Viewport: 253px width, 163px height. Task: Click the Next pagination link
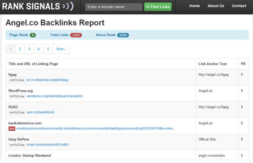(61, 49)
